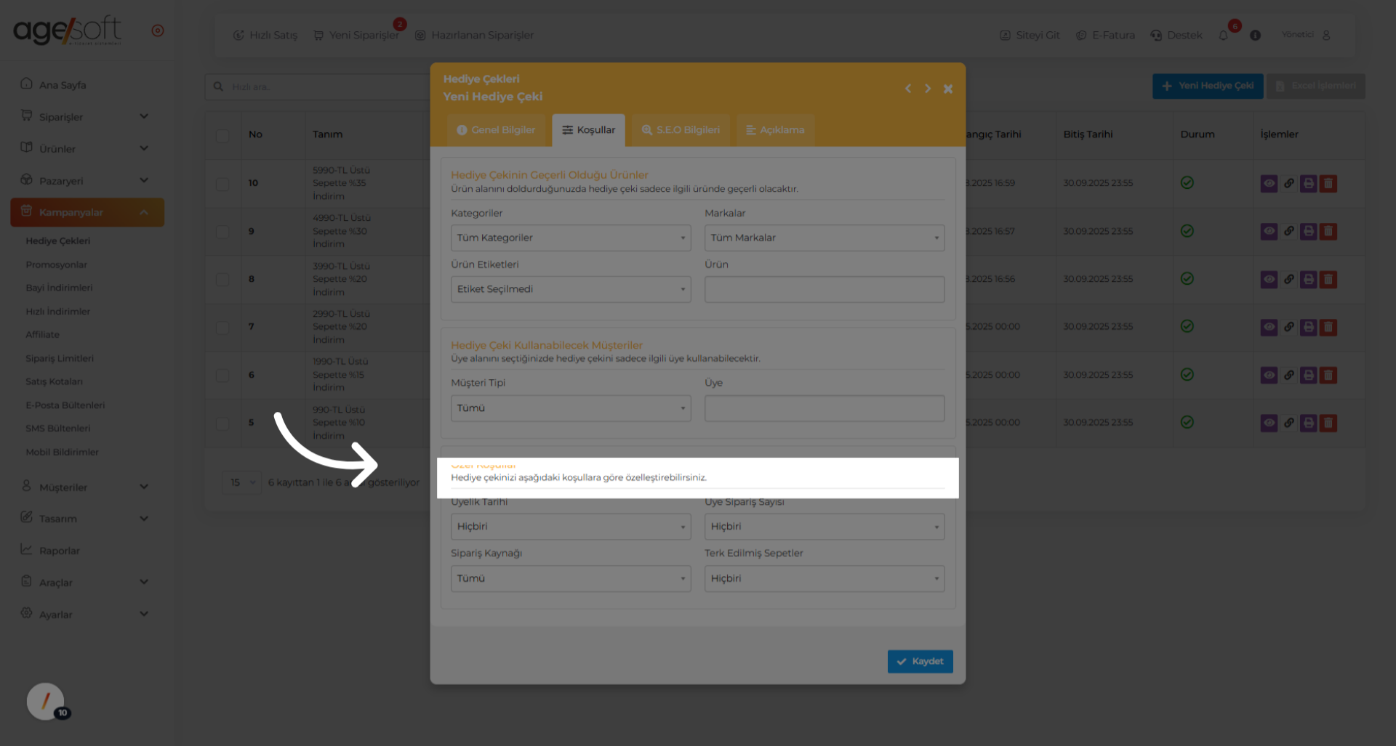Open the Müşteri Tipi dropdown
Image resolution: width=1396 pixels, height=746 pixels.
(570, 408)
